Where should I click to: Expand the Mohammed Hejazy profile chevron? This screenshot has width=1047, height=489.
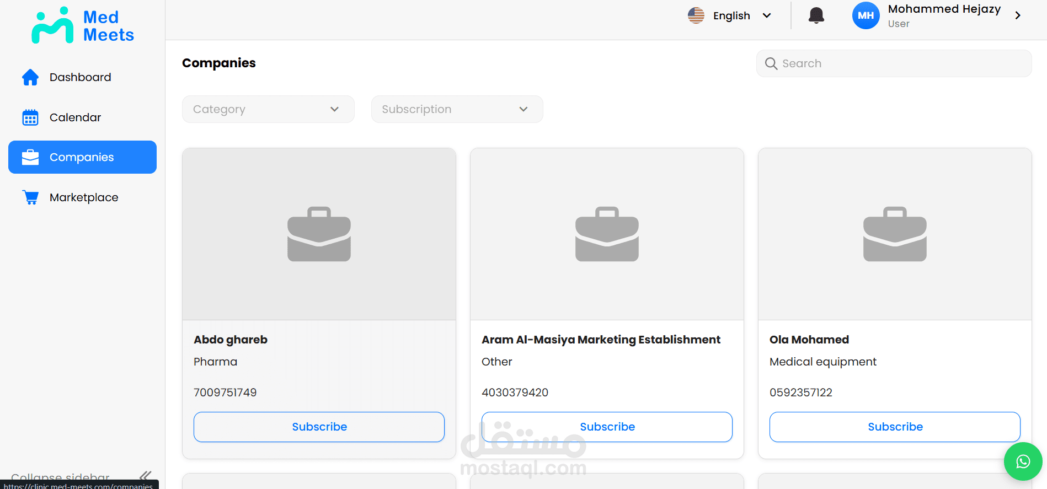(x=1018, y=15)
